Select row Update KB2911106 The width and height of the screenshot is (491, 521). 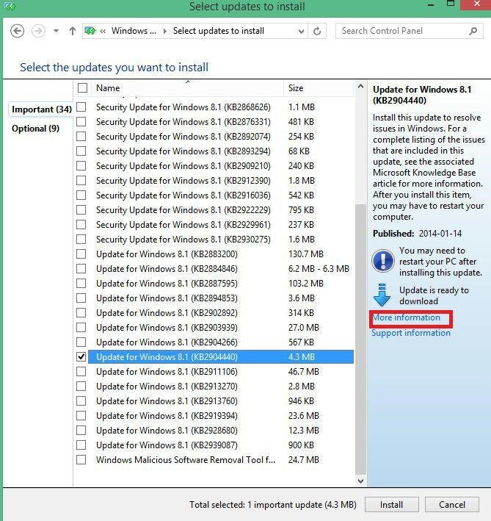[221, 372]
